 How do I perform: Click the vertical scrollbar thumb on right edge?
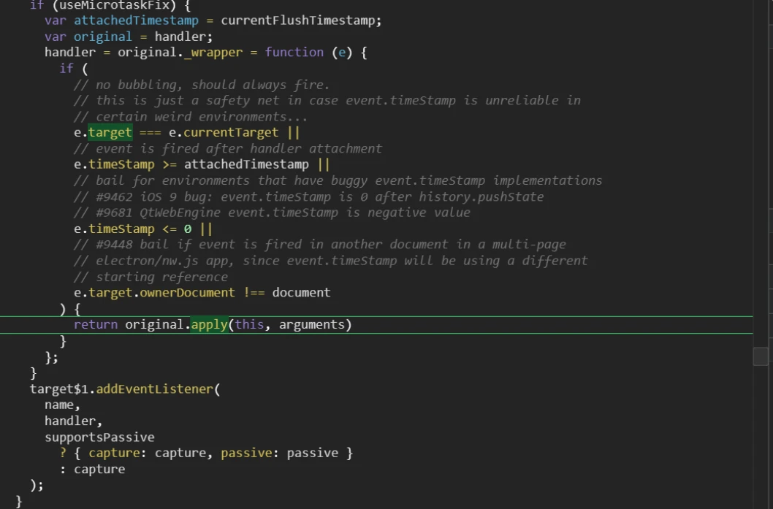tap(761, 356)
